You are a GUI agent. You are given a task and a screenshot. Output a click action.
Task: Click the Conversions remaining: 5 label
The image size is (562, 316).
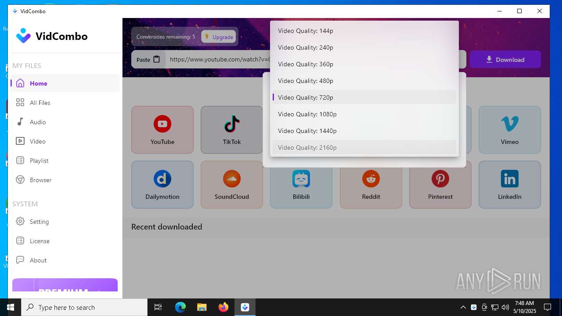[x=166, y=37]
